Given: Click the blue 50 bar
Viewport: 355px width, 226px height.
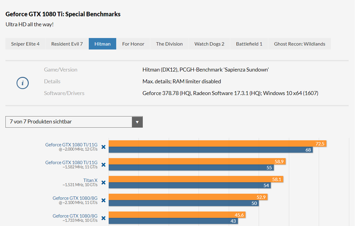Looking at the screenshot, I should [x=184, y=203].
